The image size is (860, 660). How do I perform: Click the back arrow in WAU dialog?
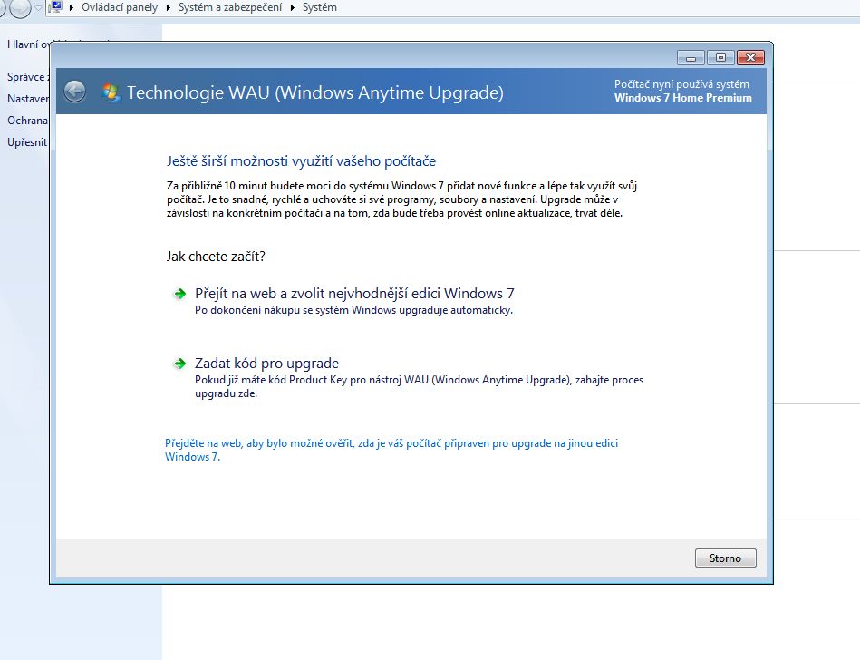click(x=74, y=92)
